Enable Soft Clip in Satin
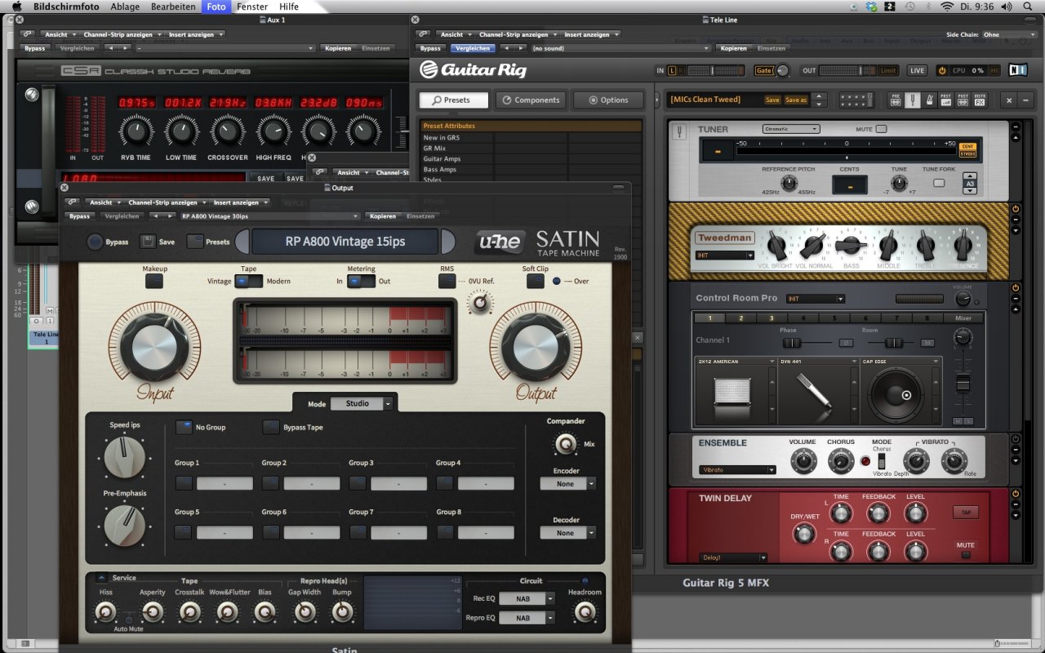This screenshot has height=653, width=1045. pyautogui.click(x=535, y=281)
